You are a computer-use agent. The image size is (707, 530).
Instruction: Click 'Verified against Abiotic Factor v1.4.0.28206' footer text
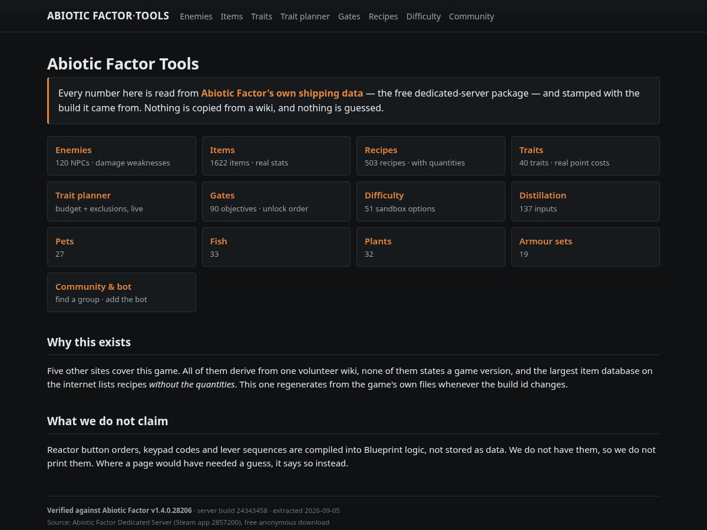click(120, 511)
